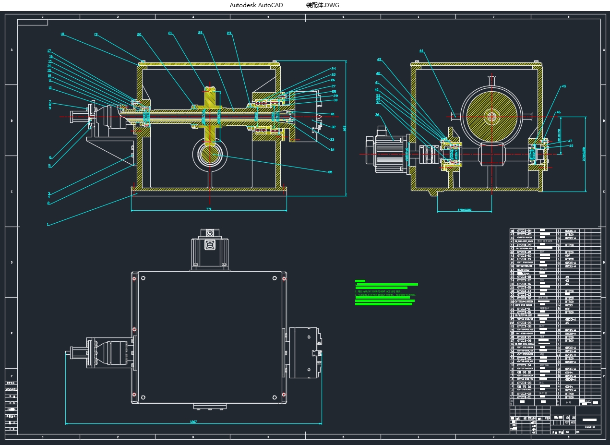
Task: Select part balloon number 1
Action: click(48, 224)
